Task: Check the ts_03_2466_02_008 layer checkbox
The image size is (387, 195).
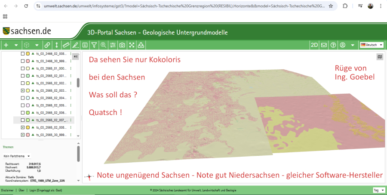Action: (23, 54)
